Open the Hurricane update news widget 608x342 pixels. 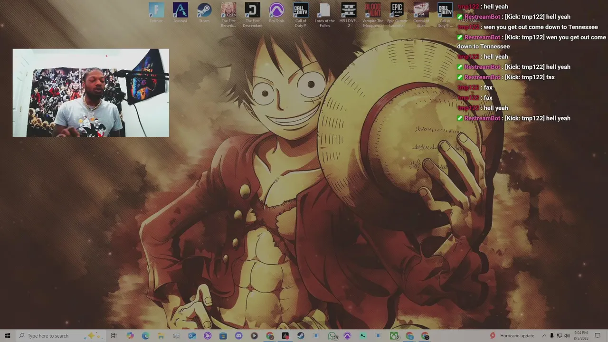tap(512, 336)
